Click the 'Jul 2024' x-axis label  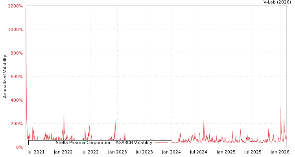[199, 152]
